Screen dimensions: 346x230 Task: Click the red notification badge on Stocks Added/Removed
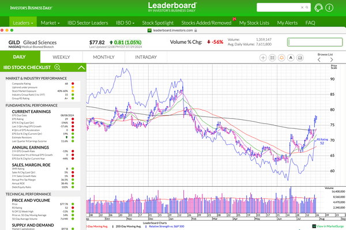pos(234,19)
